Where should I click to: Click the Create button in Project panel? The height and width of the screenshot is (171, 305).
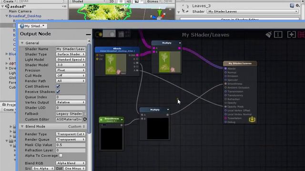tap(9, 110)
